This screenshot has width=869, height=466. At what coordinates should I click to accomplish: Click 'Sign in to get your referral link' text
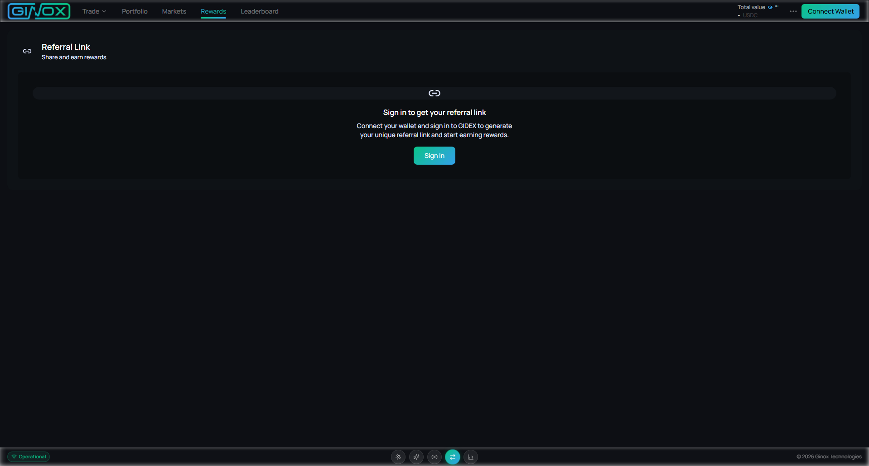[x=434, y=113]
